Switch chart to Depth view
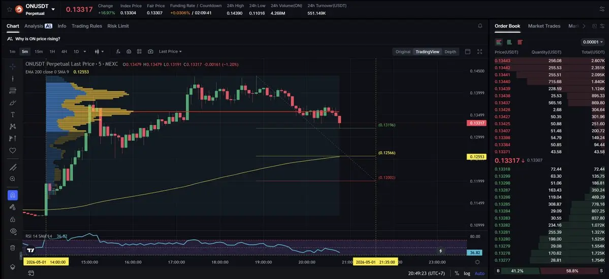The width and height of the screenshot is (609, 279). (450, 52)
